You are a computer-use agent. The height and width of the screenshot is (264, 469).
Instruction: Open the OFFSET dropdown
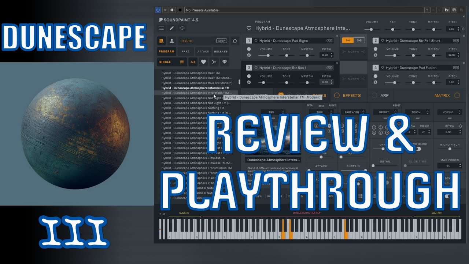click(385, 112)
